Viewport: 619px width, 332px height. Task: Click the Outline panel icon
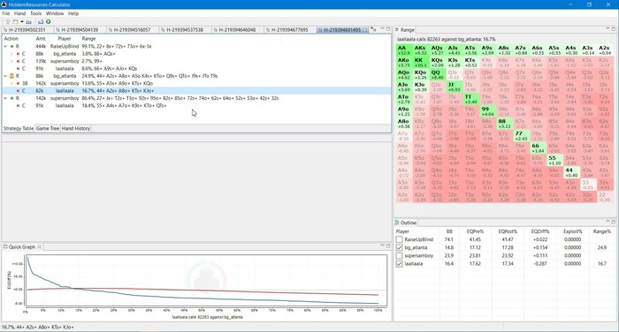tap(397, 223)
